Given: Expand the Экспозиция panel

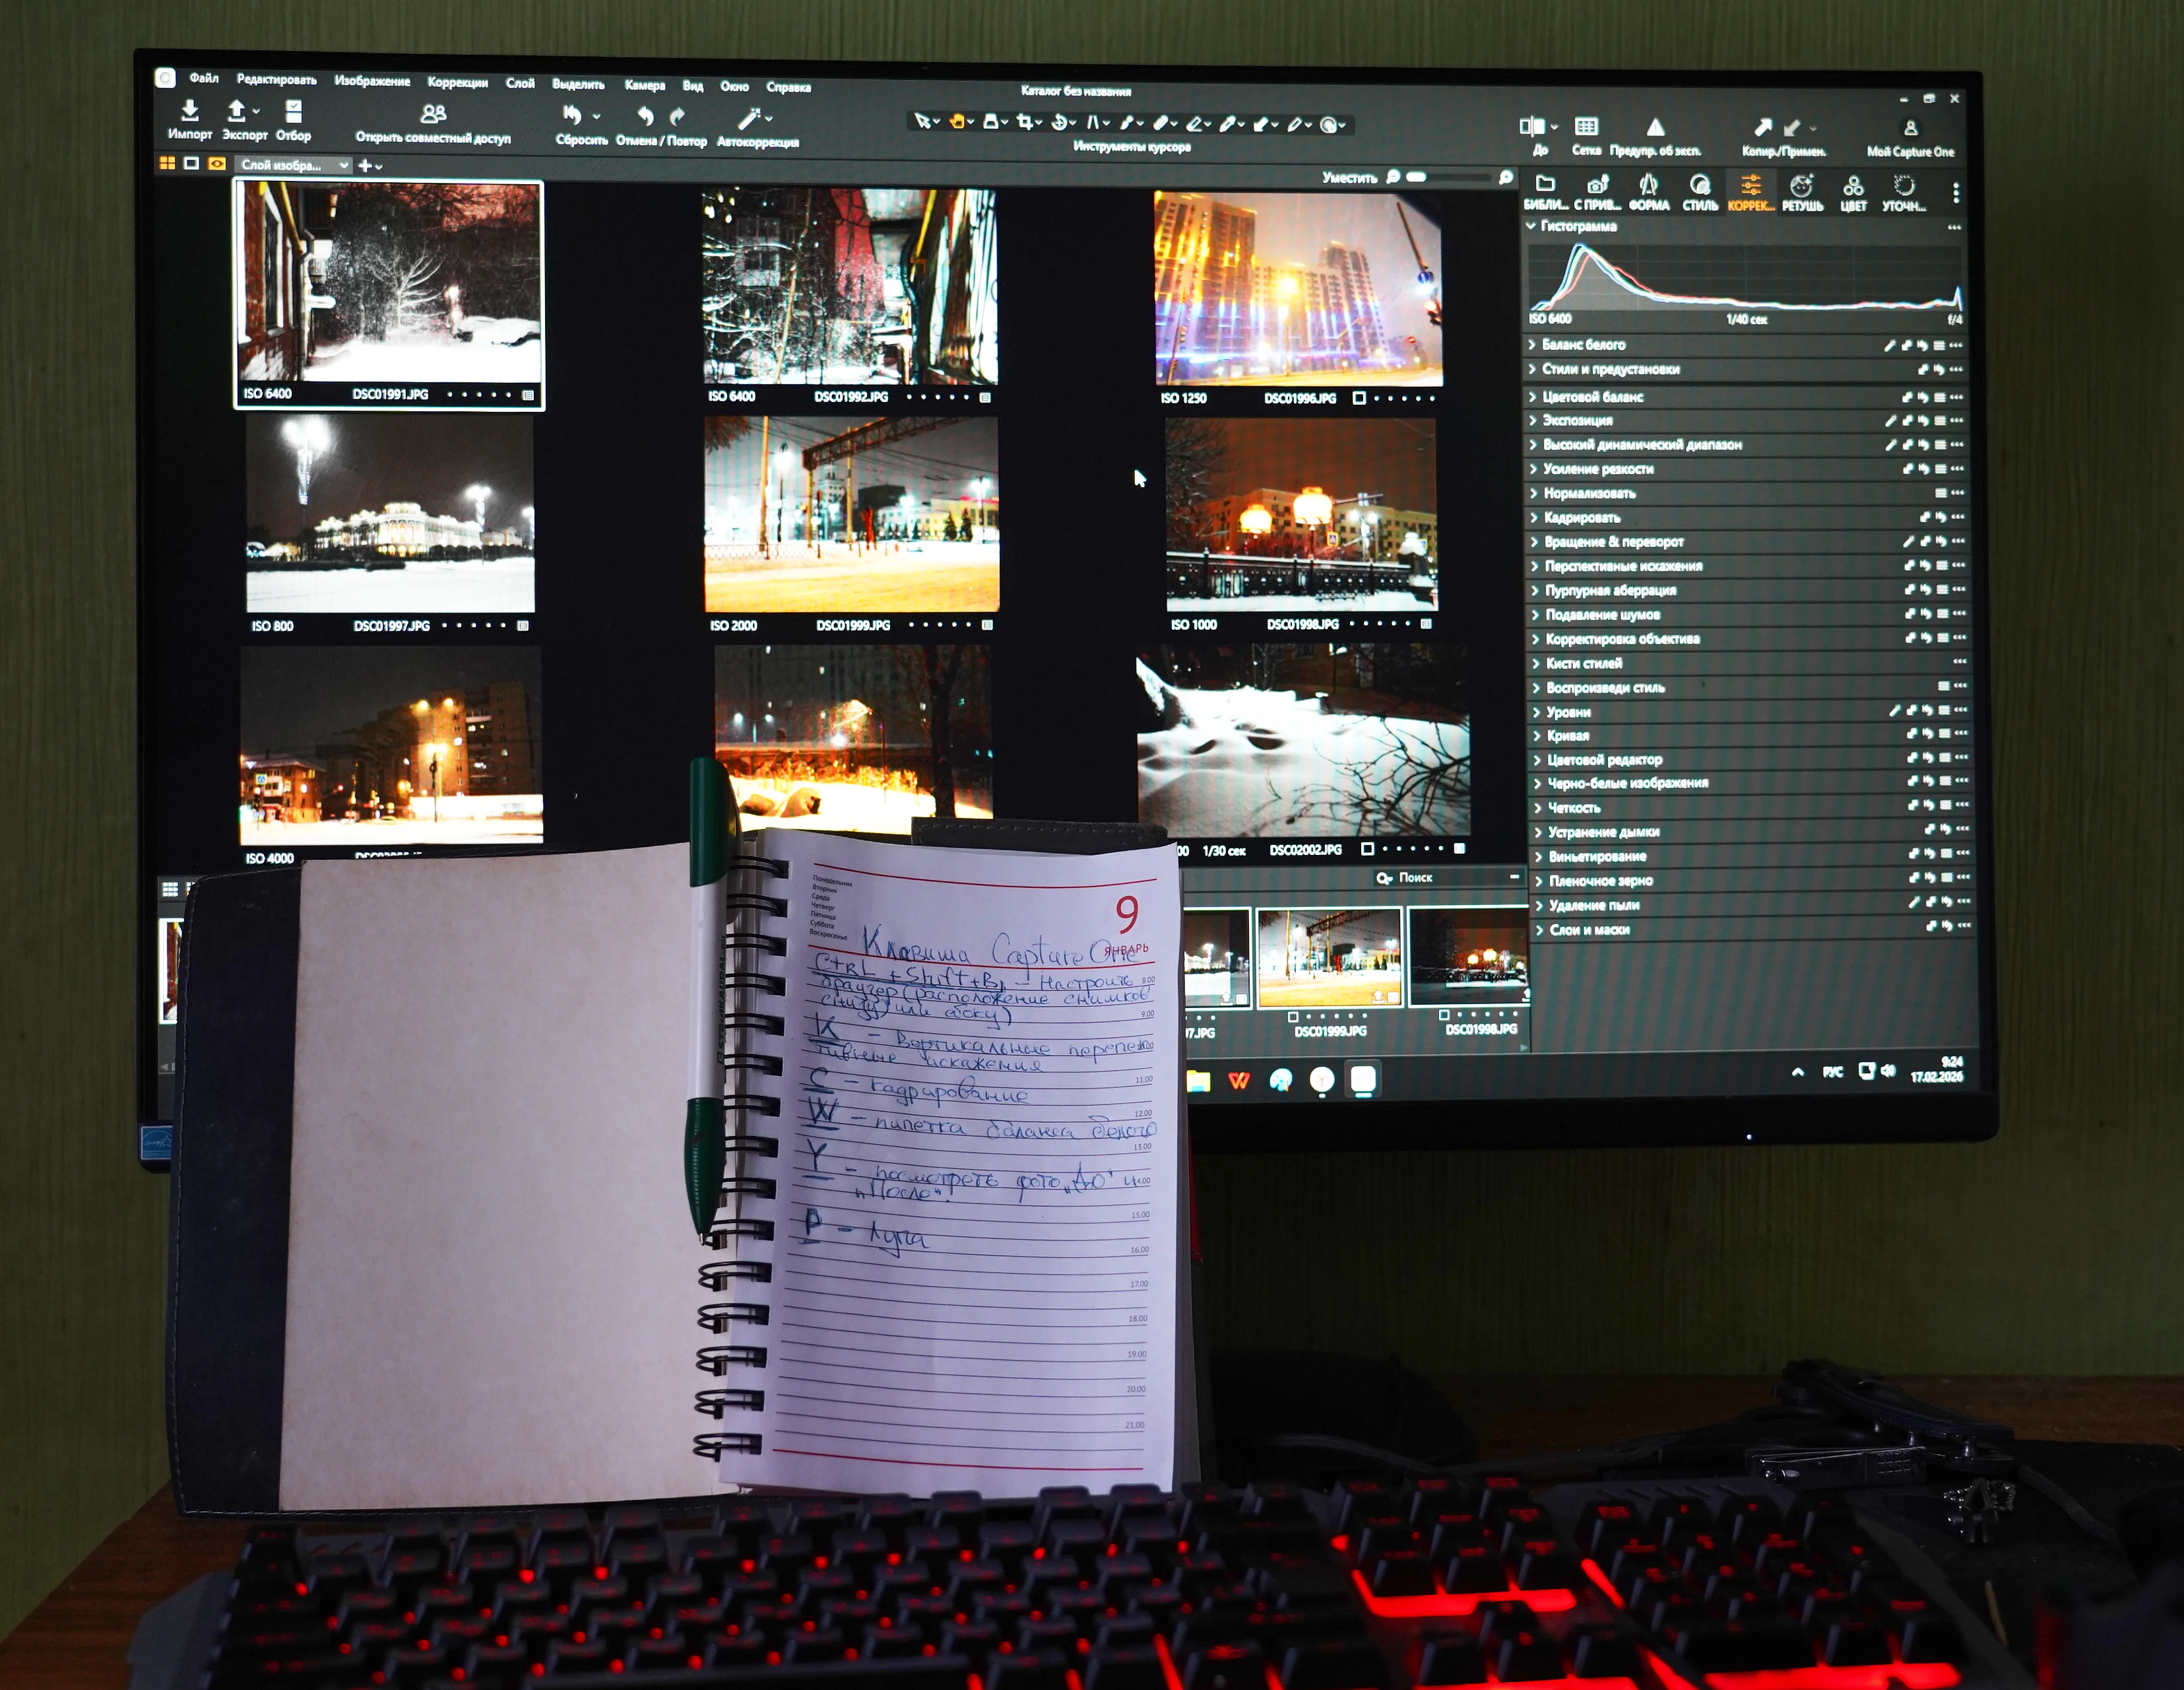Looking at the screenshot, I should tap(1577, 421).
